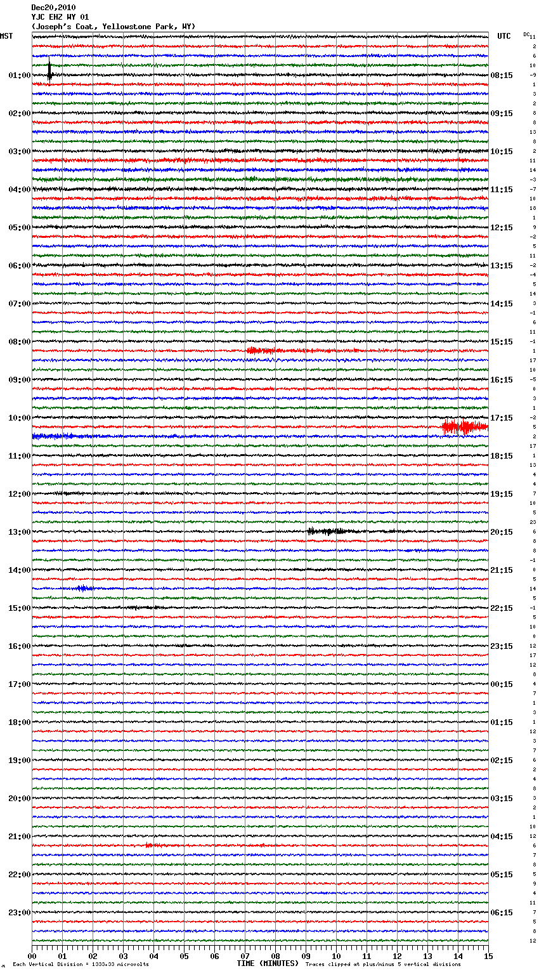Click the blue coda at the 10:30 trace start

tap(54, 436)
